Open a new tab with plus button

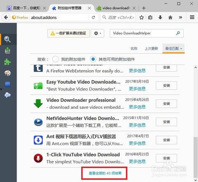[x=144, y=8]
